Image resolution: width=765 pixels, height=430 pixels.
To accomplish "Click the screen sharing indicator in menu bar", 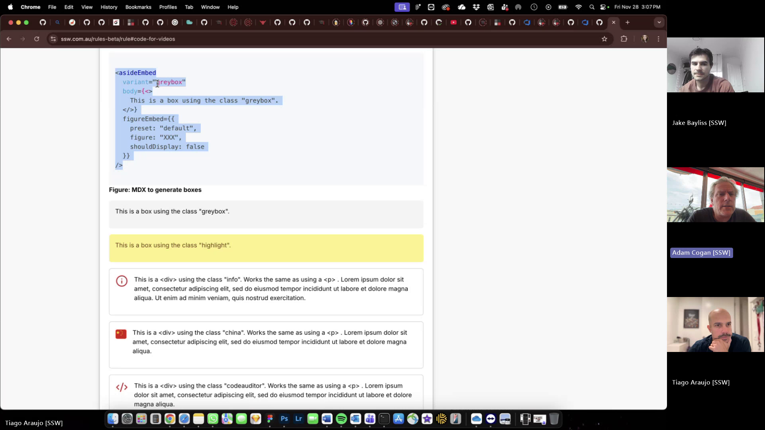I will click(402, 7).
